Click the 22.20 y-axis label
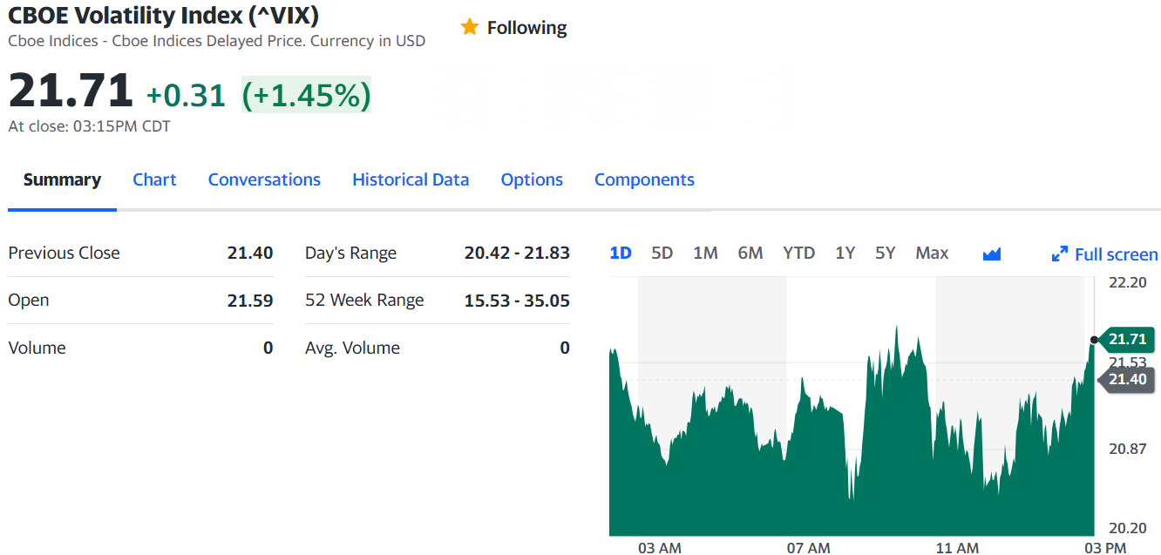Image resolution: width=1161 pixels, height=555 pixels. 1127,282
